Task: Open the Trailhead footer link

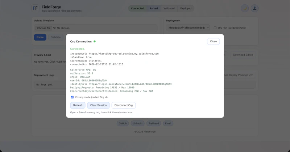Action: [154, 123]
